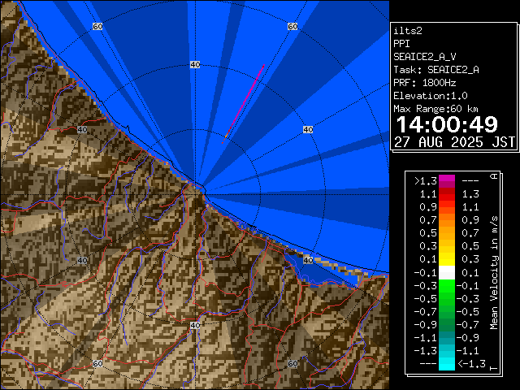The height and width of the screenshot is (390, 520).
Task: Click the letter A atop the legend
Action: click(493, 176)
